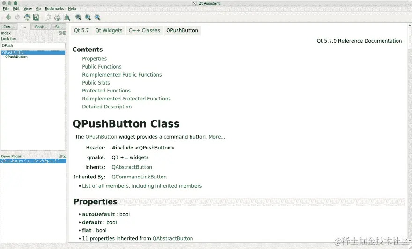Click the QPushButton Class heading
The image size is (412, 249).
126,124
